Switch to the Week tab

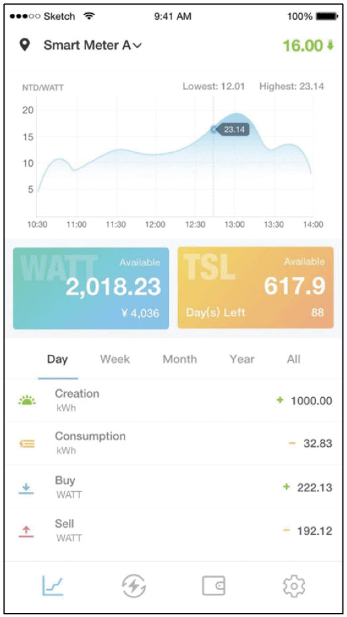(x=115, y=359)
